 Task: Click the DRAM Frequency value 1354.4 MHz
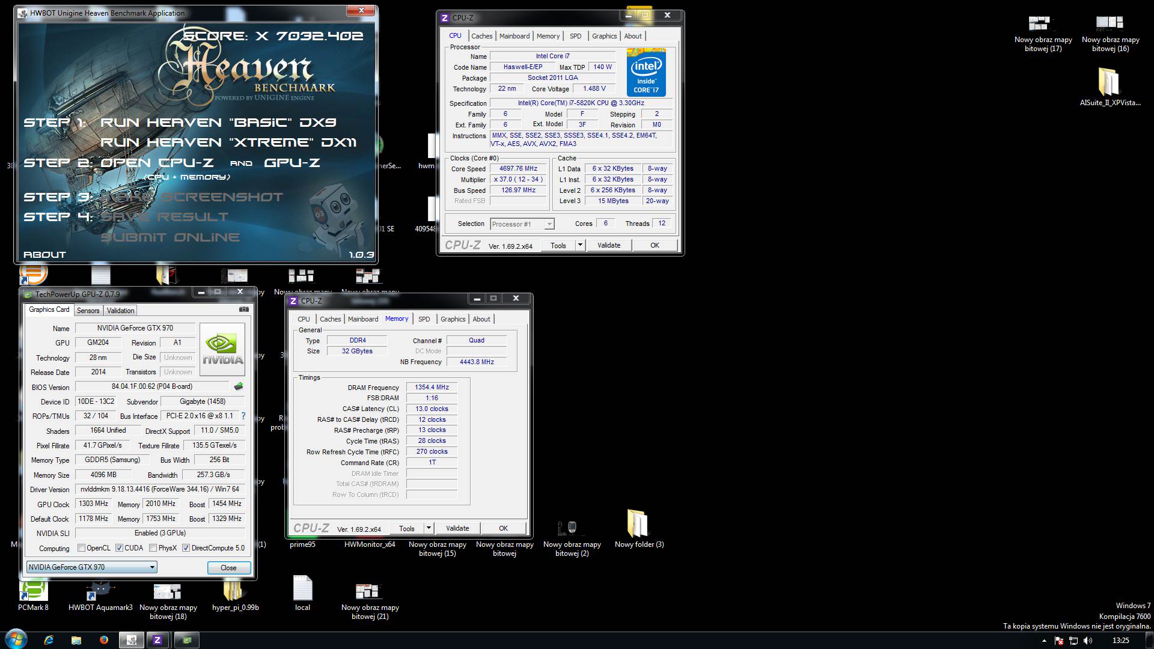pos(432,388)
